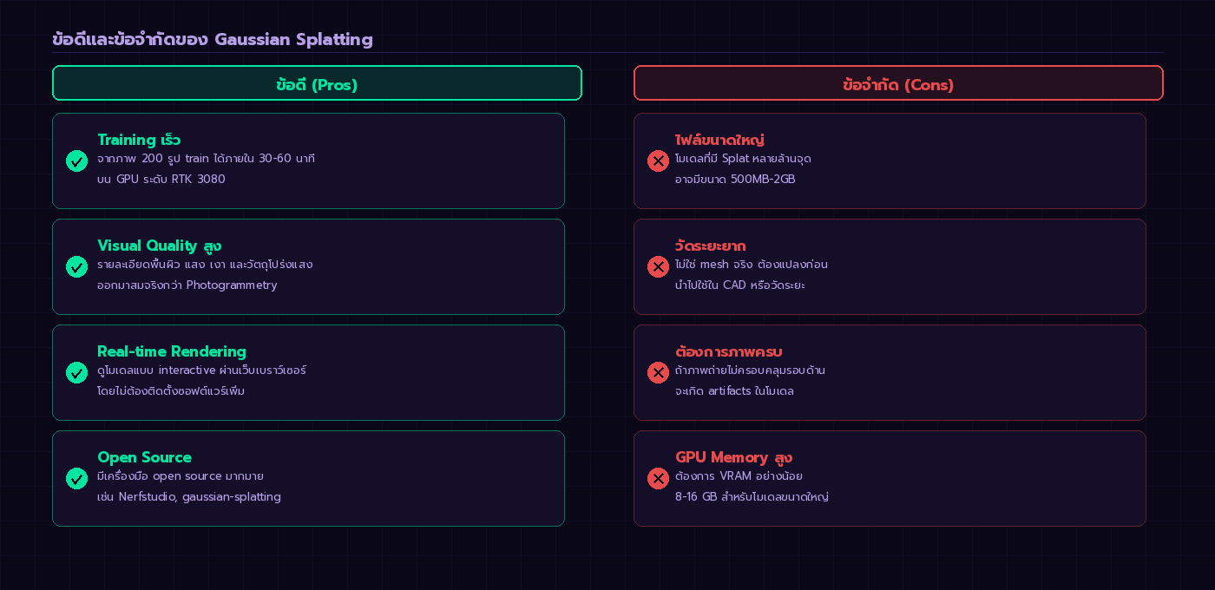This screenshot has width=1215, height=590.
Task: Click the green checkmark beside Training เร็ว
Action: click(76, 161)
